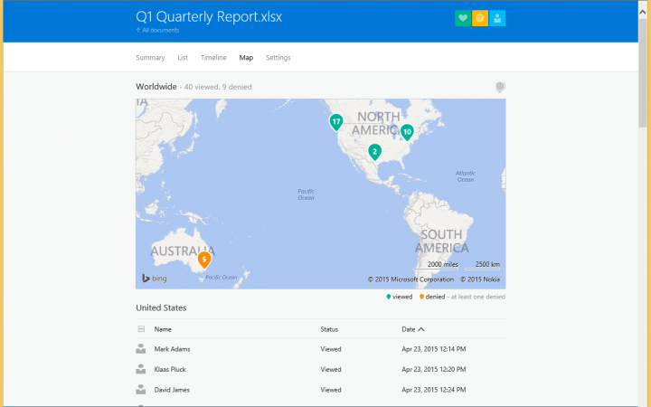Click the United States section heading
The image size is (651, 407).
click(x=161, y=308)
